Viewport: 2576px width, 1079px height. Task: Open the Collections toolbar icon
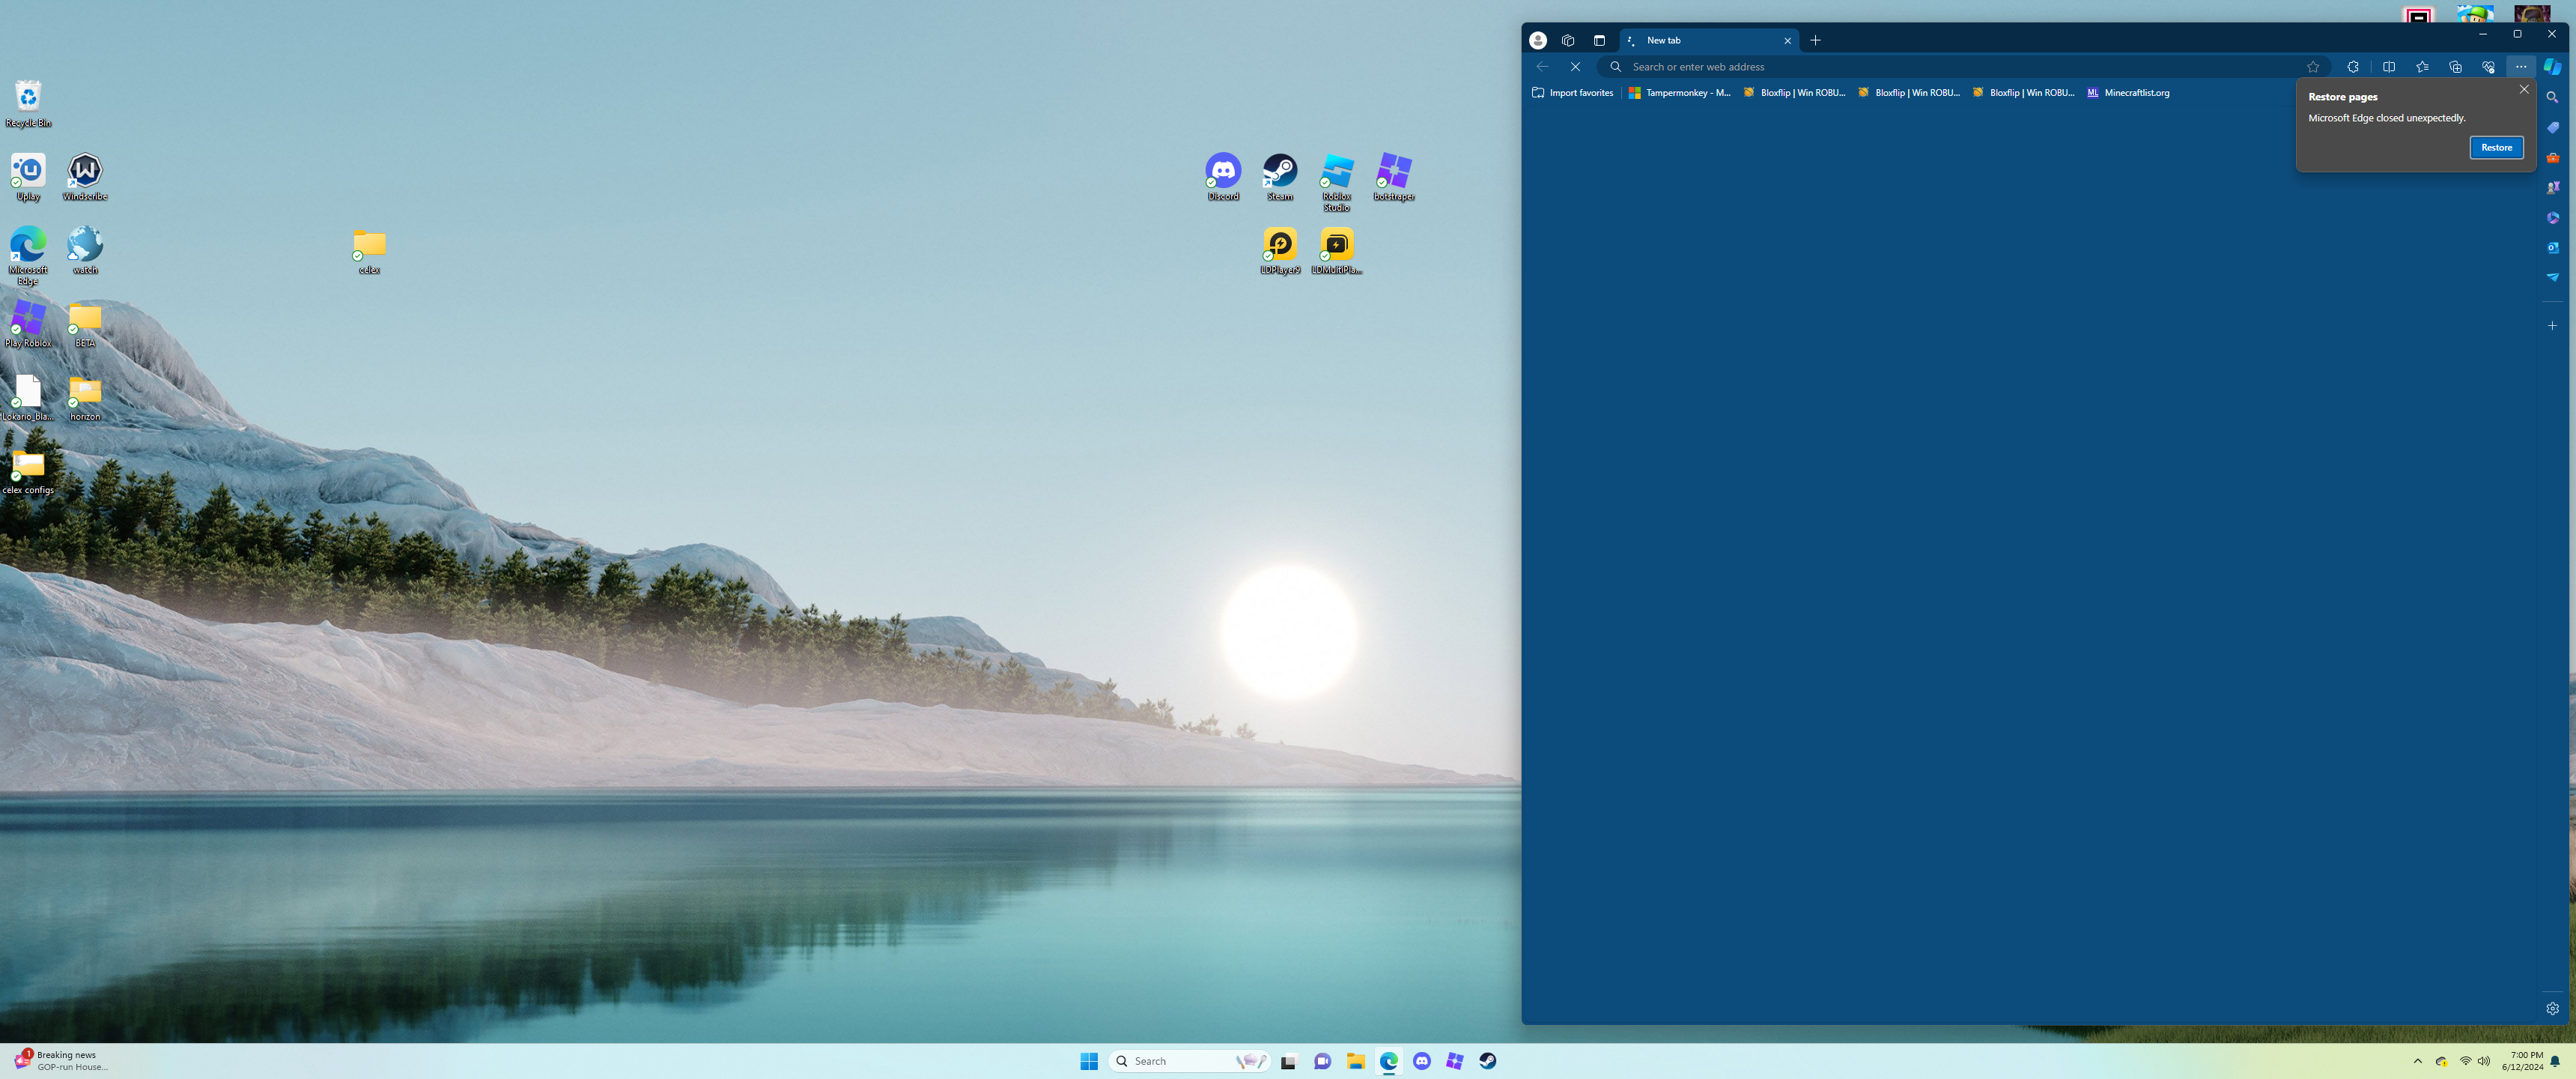tap(2455, 67)
